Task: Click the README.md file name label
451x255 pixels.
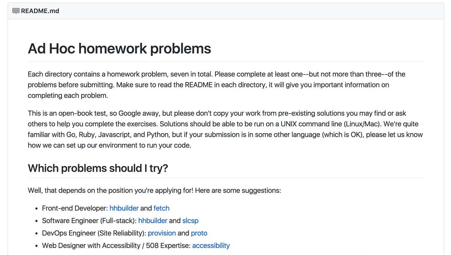Action: coord(40,11)
